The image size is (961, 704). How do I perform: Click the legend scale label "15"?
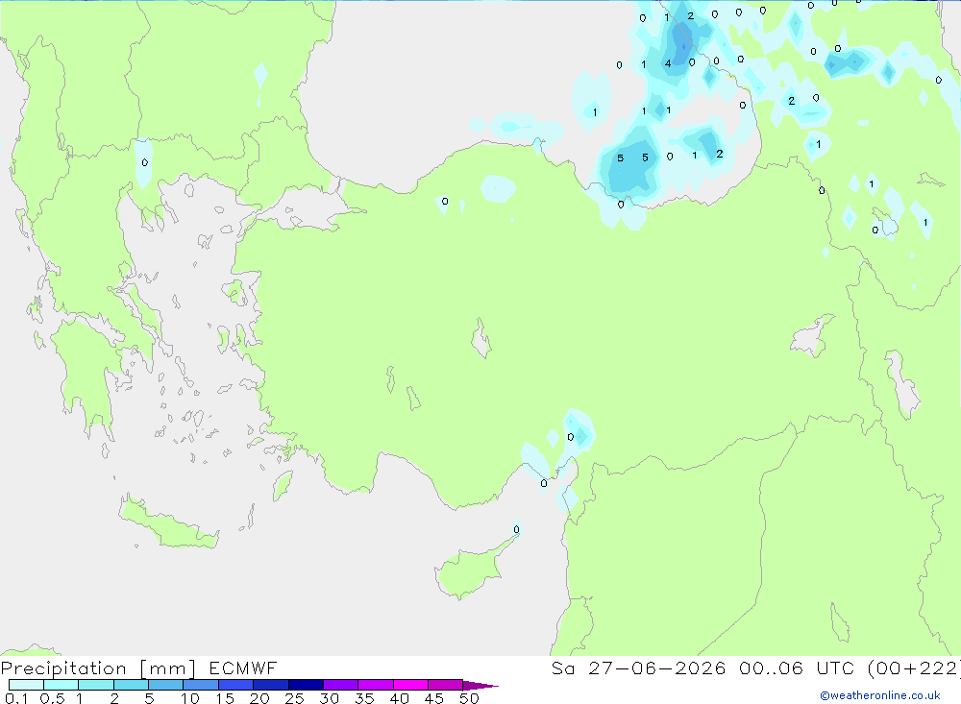click(x=225, y=698)
